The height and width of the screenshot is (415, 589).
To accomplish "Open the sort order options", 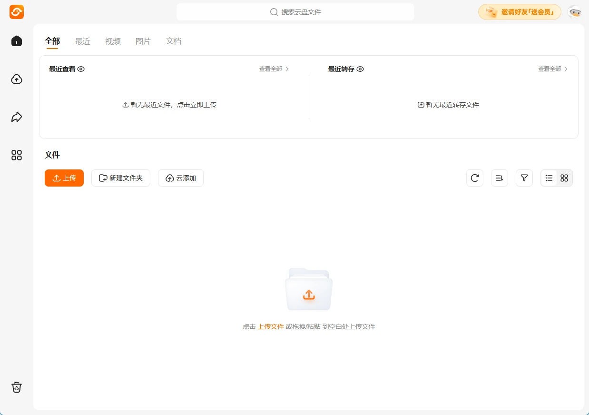I will pyautogui.click(x=499, y=178).
